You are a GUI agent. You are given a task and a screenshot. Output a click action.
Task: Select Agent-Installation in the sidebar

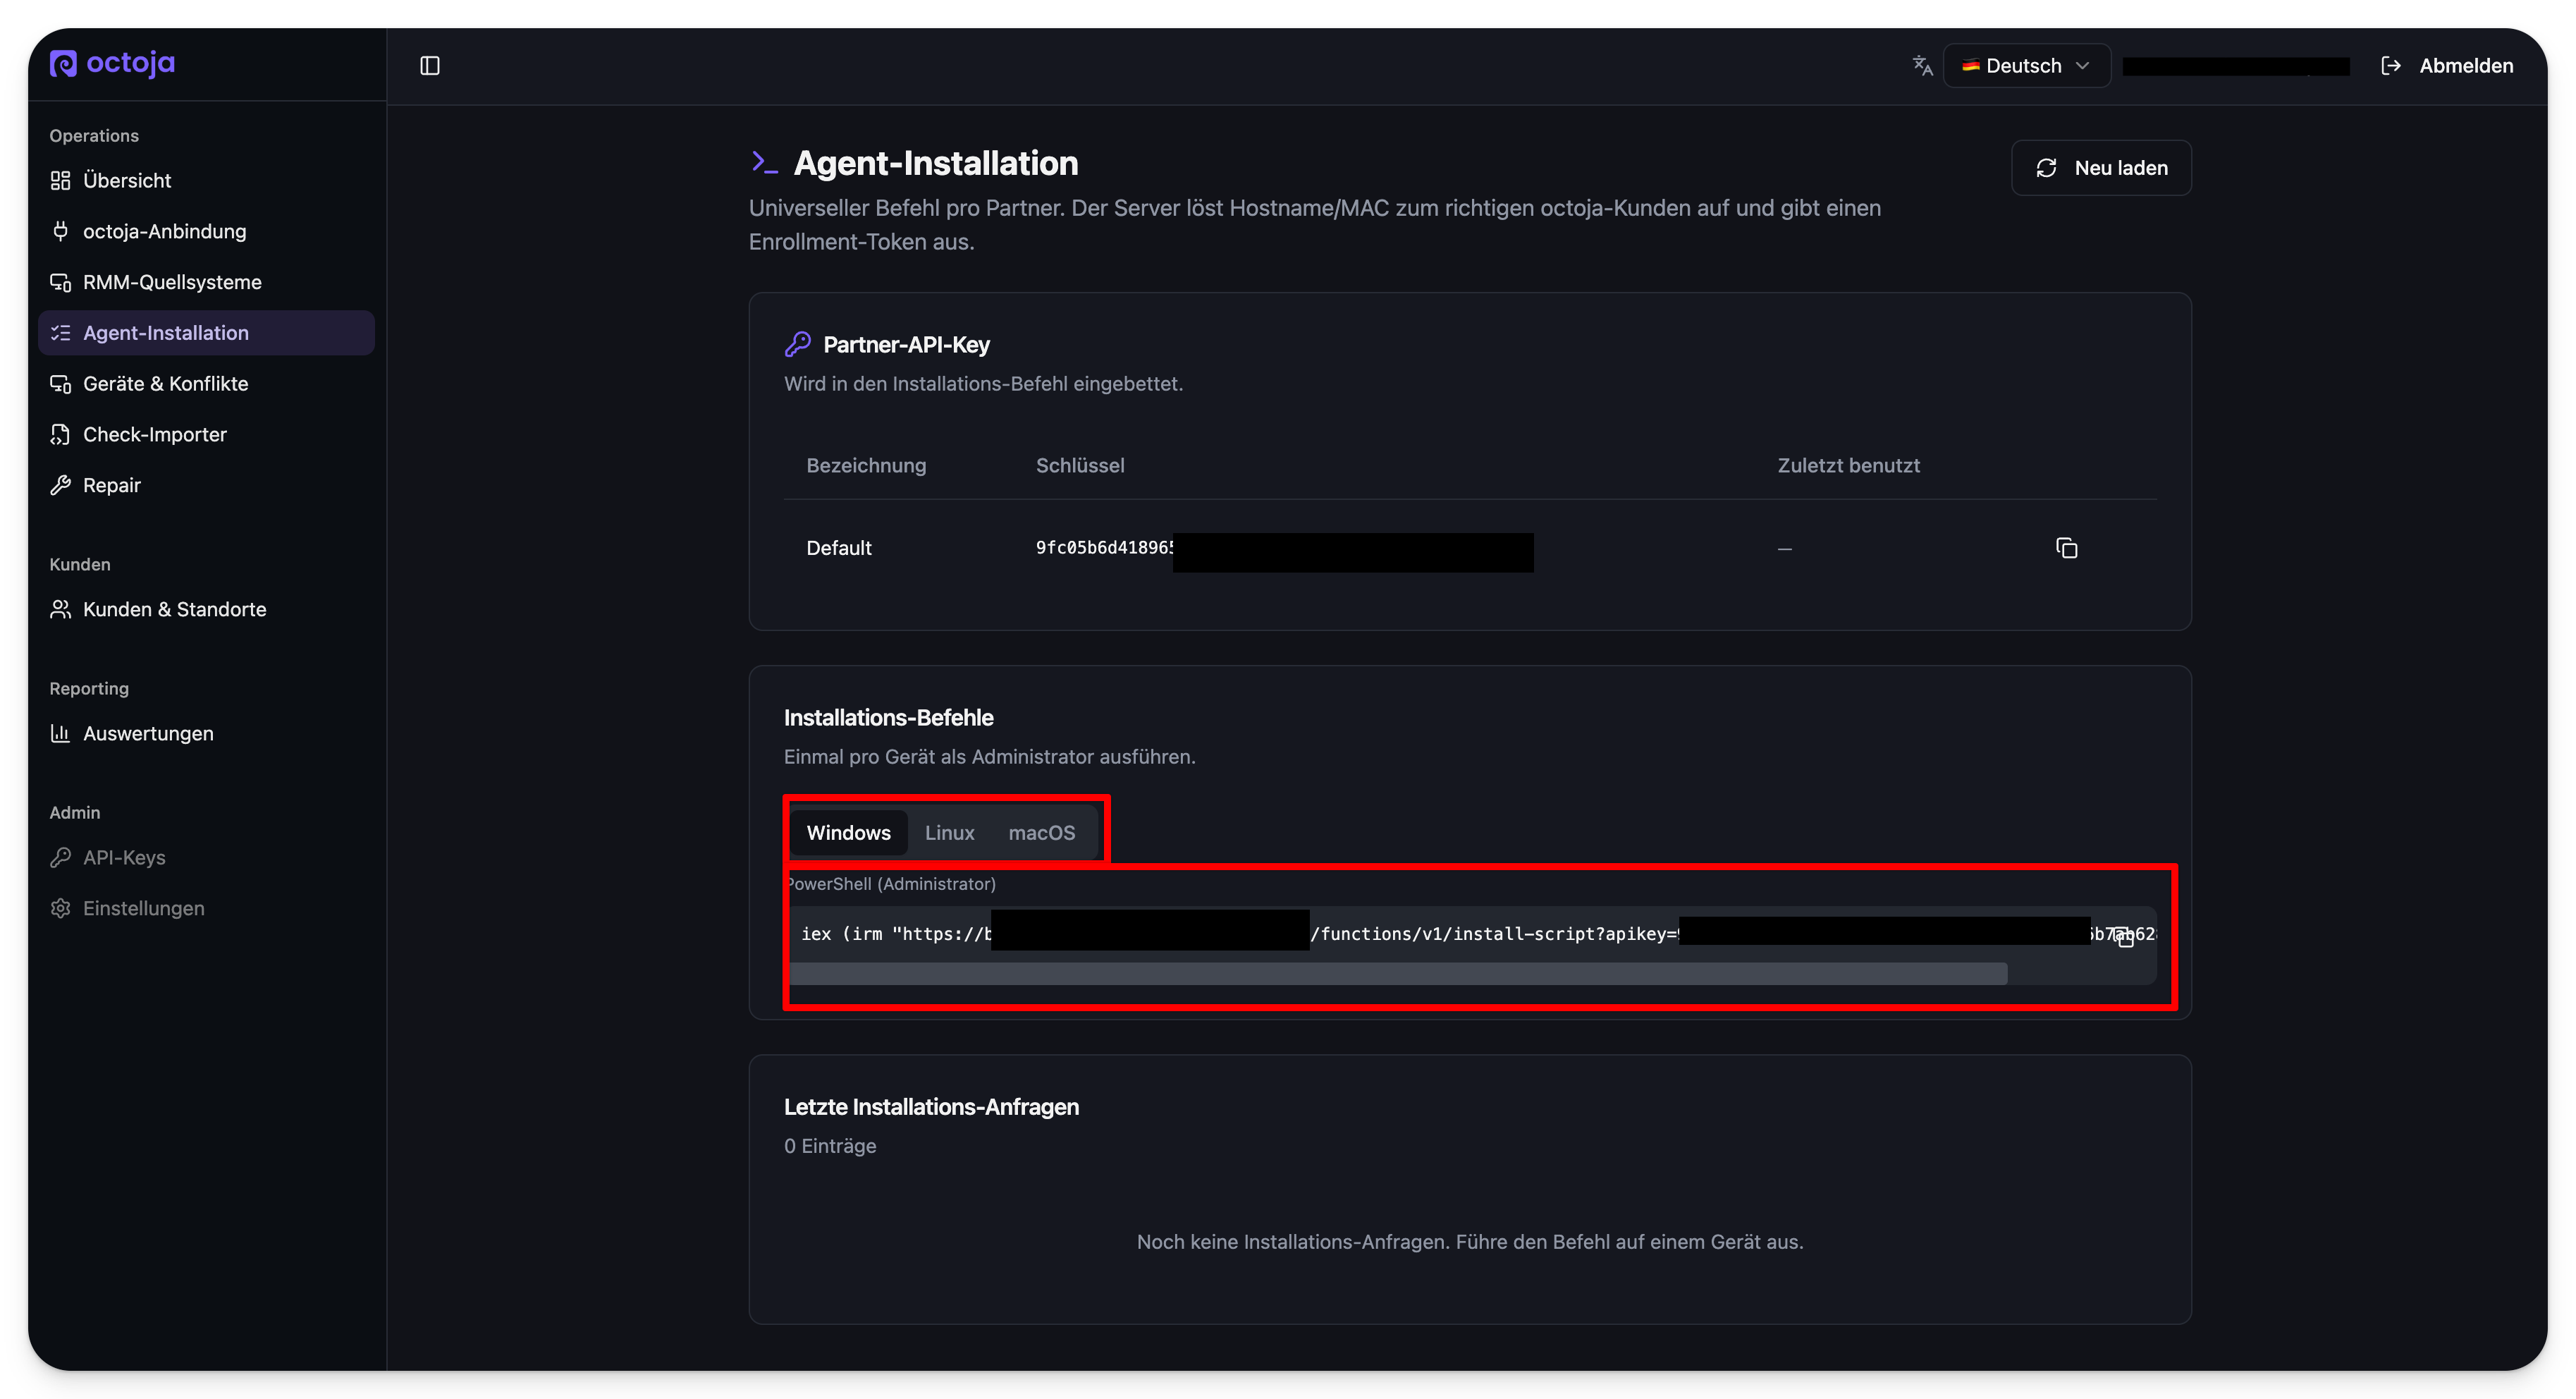click(x=206, y=333)
